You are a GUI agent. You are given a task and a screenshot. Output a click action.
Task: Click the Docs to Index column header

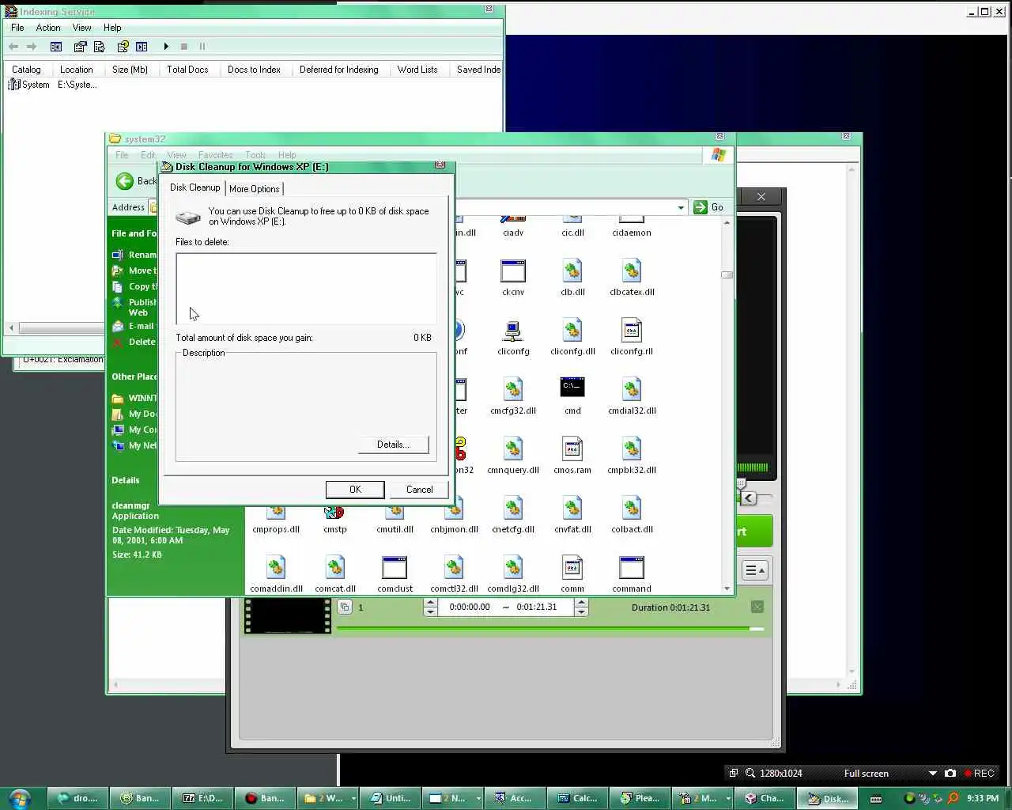tap(254, 70)
